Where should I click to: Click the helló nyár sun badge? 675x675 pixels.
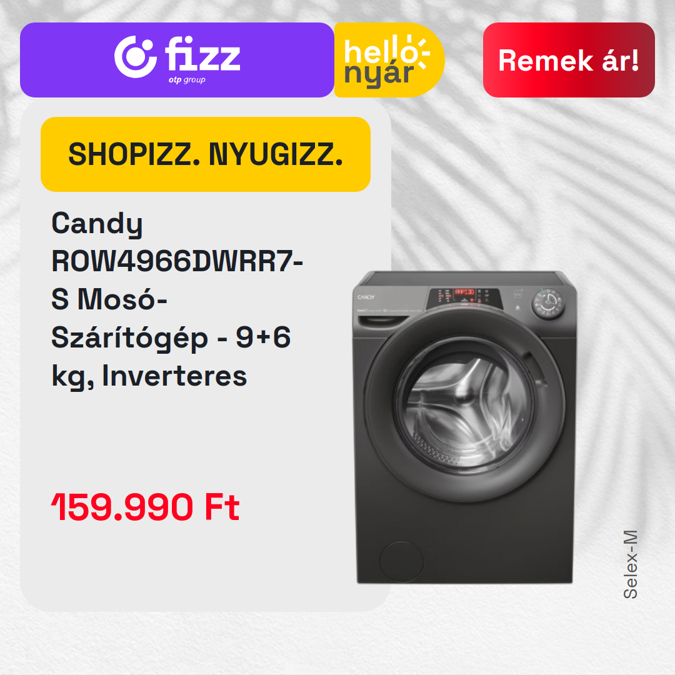(389, 60)
